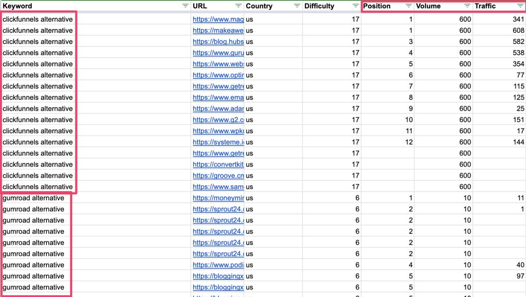Open the URL column filter icon
The height and width of the screenshot is (297, 526).
(x=238, y=6)
